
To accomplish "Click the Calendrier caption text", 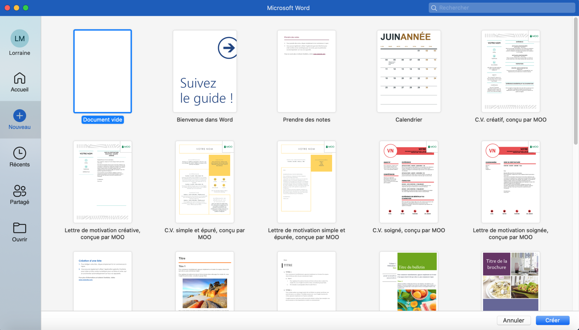I will [x=409, y=120].
